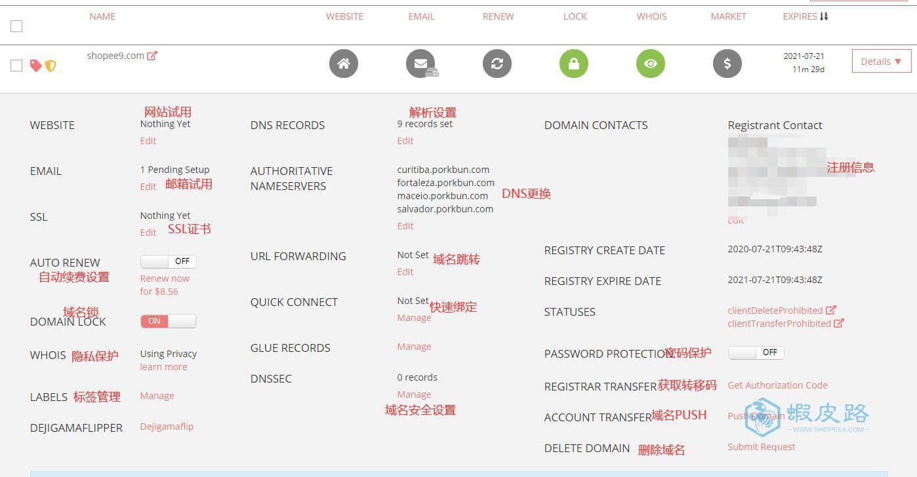917x477 pixels.
Task: Manage LABELS link
Action: coord(157,396)
